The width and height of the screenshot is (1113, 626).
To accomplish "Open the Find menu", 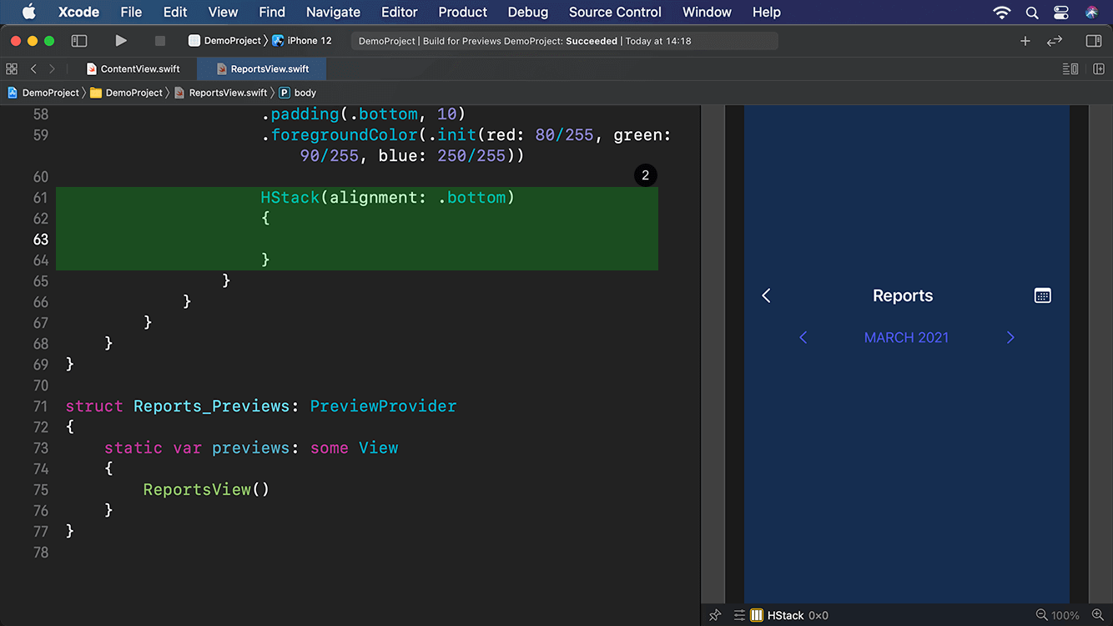I will [x=272, y=12].
